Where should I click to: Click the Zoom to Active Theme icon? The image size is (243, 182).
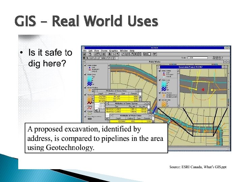pyautogui.click(x=128, y=54)
